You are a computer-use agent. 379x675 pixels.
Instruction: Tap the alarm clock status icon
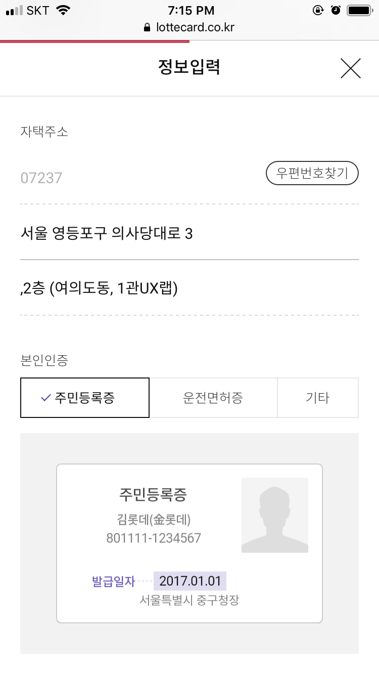pyautogui.click(x=336, y=10)
